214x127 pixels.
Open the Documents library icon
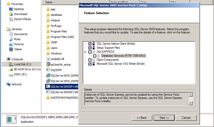pos(11,34)
